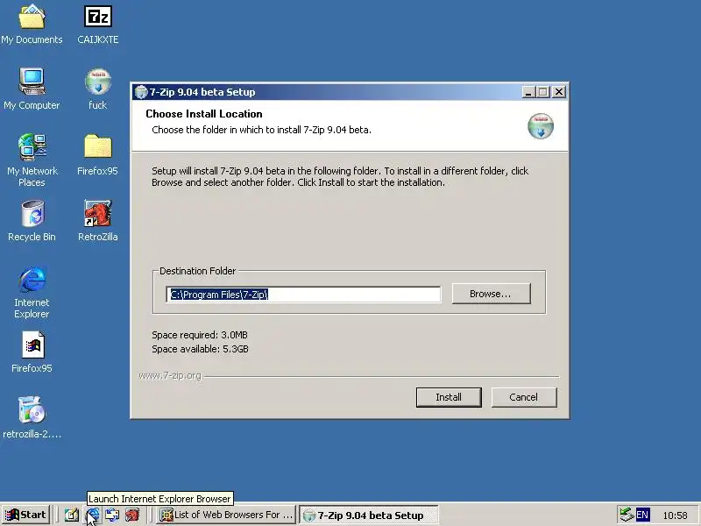Click the Cancel button in setup
This screenshot has width=701, height=526.
(523, 397)
